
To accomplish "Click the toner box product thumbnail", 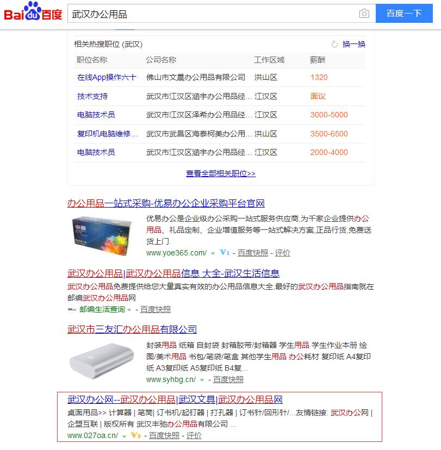I will (102, 236).
